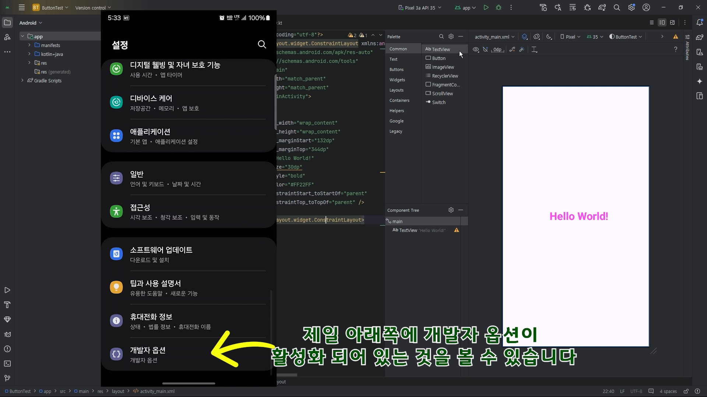
Task: Click activity_main.xml in the breadcrumb bar
Action: point(157,391)
